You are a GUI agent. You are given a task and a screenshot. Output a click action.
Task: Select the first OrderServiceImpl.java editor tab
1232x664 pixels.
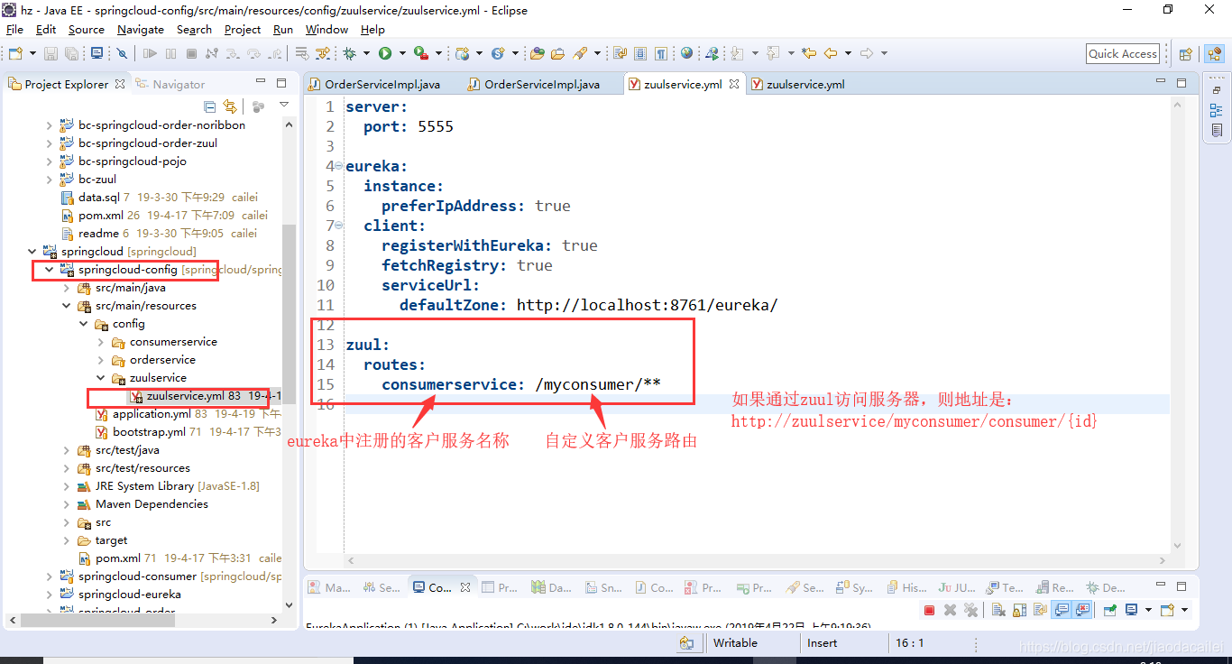[x=374, y=84]
